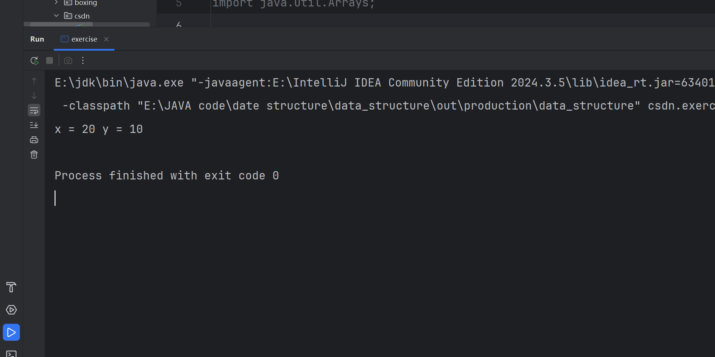Open the Run toolbar more options menu
The height and width of the screenshot is (357, 715).
(83, 60)
